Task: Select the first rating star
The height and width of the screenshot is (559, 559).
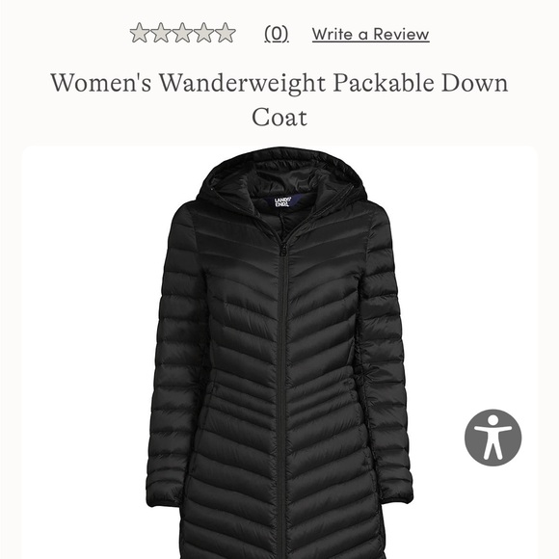Action: point(140,33)
